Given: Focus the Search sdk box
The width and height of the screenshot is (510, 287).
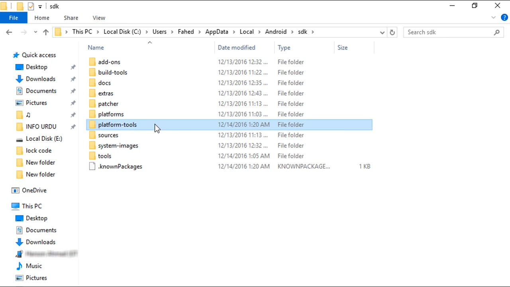Looking at the screenshot, I should point(453,32).
